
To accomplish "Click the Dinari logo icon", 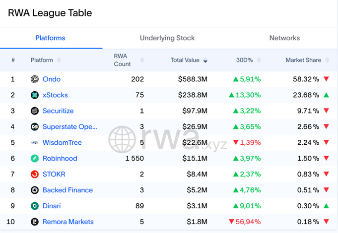I will [x=35, y=206].
